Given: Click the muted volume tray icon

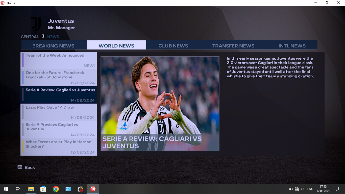Looking at the screenshot, I should tap(303, 189).
